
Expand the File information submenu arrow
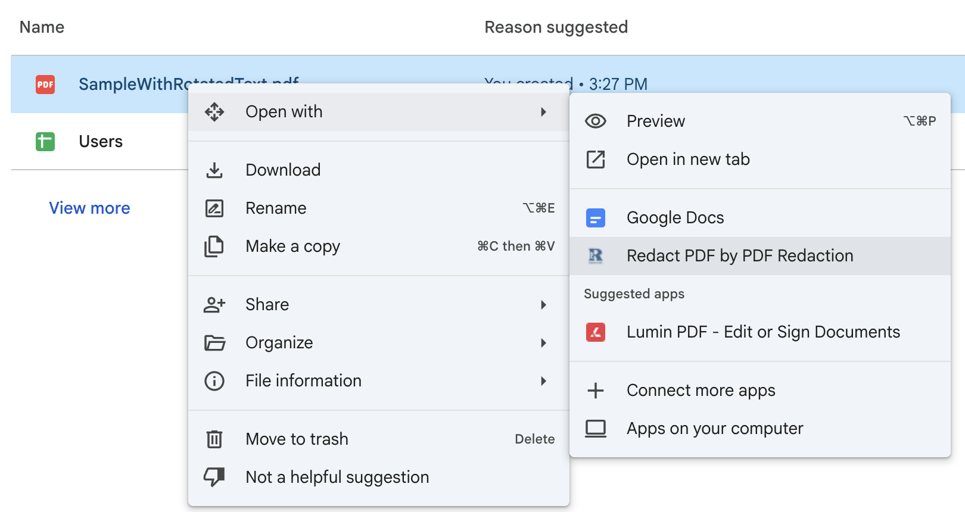[x=543, y=381]
